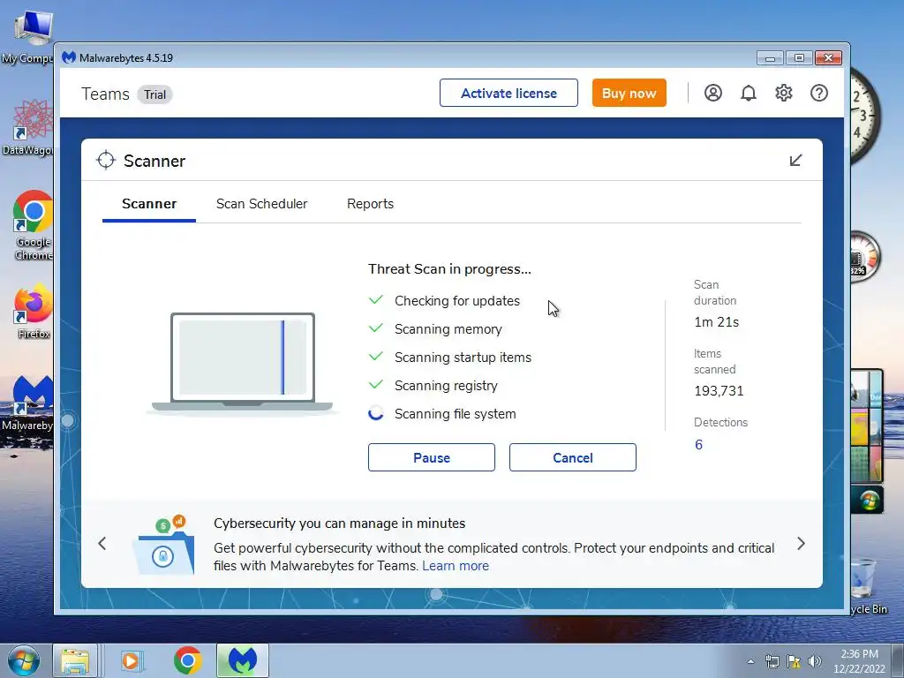The height and width of the screenshot is (678, 904).
Task: Click Malwarebytes taskbar icon
Action: [243, 660]
